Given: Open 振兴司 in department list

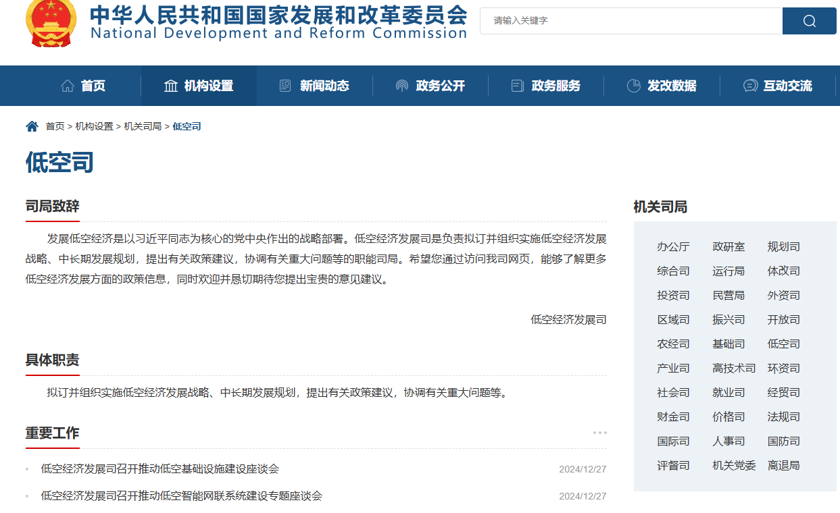Looking at the screenshot, I should pyautogui.click(x=728, y=319).
